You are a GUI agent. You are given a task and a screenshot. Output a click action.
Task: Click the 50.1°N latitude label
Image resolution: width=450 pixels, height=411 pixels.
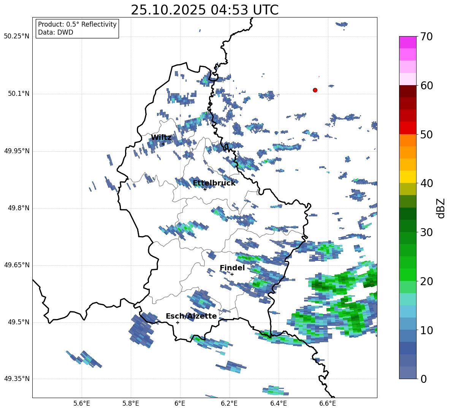(x=19, y=94)
